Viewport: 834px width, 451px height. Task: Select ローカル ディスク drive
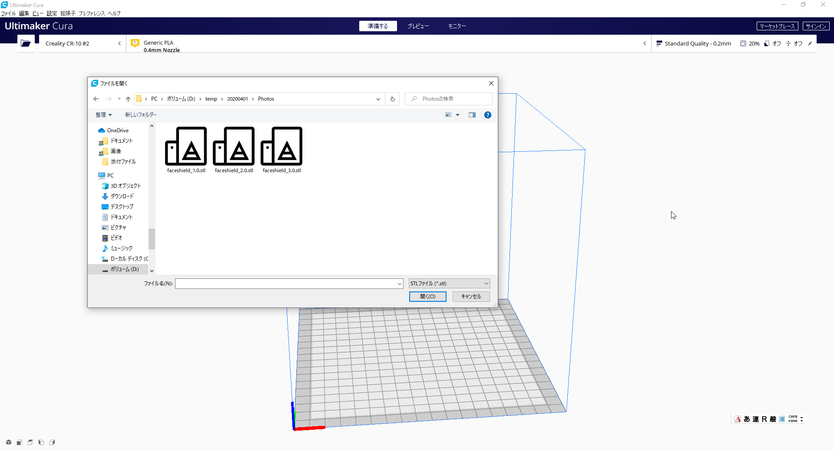coord(124,259)
